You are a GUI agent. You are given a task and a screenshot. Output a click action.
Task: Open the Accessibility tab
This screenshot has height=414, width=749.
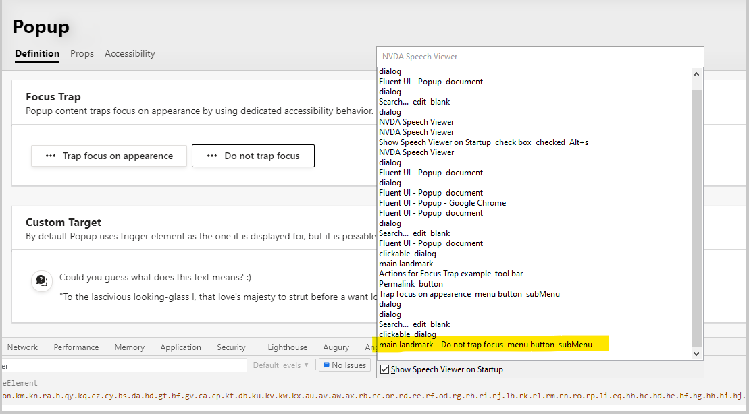pyautogui.click(x=130, y=53)
